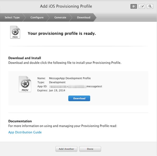
Task: Click the large PROV file icon in header
Action: [x=15, y=32]
